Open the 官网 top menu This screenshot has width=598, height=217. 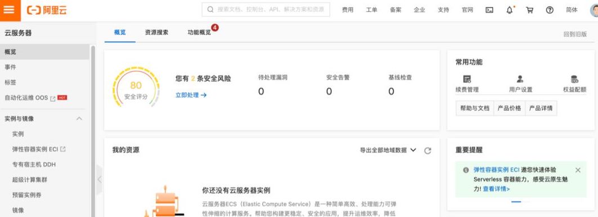click(x=467, y=10)
